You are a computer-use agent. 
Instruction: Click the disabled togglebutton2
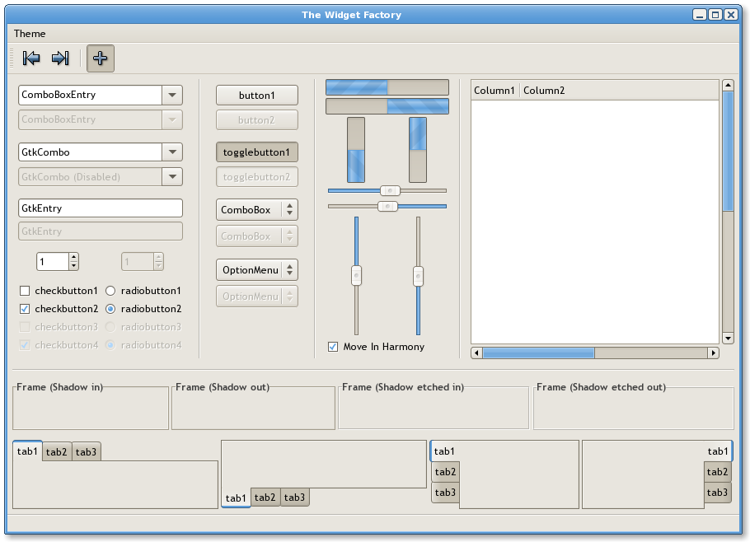pos(257,177)
